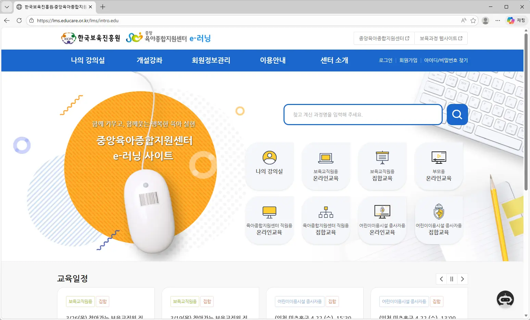Open the browser settings ellipsis menu
The image size is (530, 320).
click(x=497, y=21)
